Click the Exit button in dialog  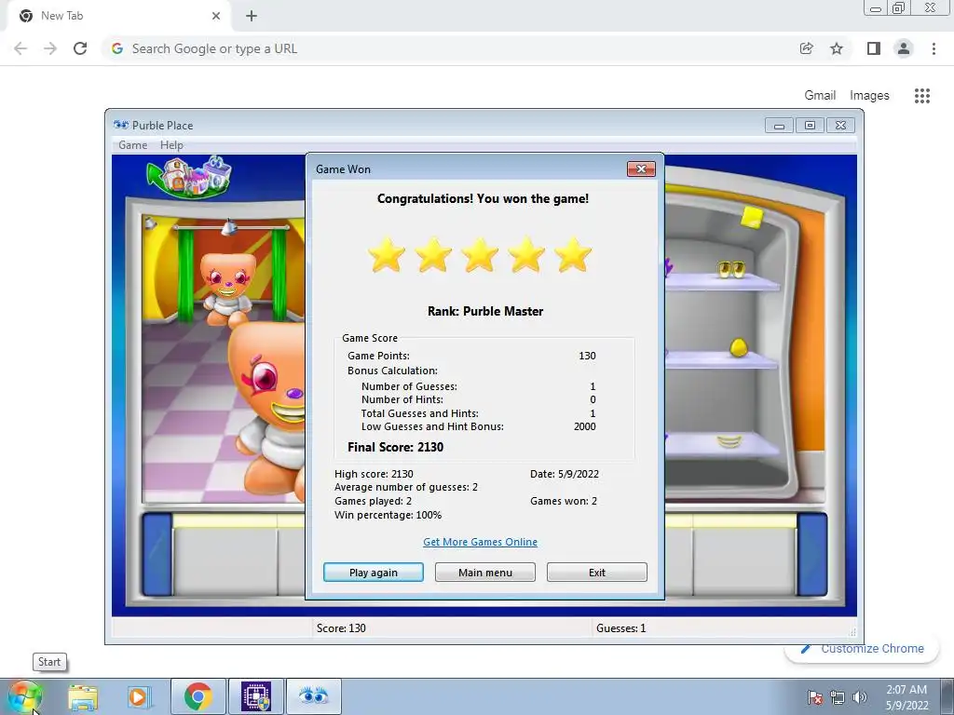pos(597,573)
